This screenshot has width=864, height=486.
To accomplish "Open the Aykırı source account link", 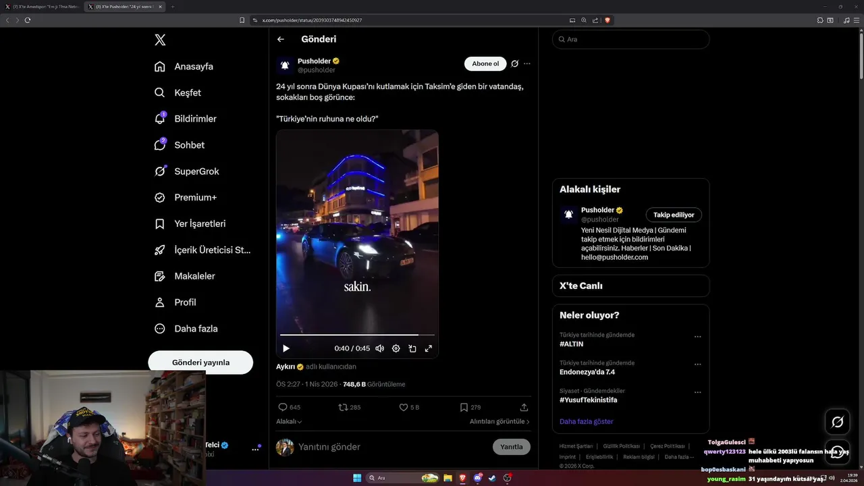I will [290, 367].
